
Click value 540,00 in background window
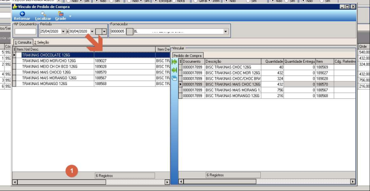[x=364, y=52]
